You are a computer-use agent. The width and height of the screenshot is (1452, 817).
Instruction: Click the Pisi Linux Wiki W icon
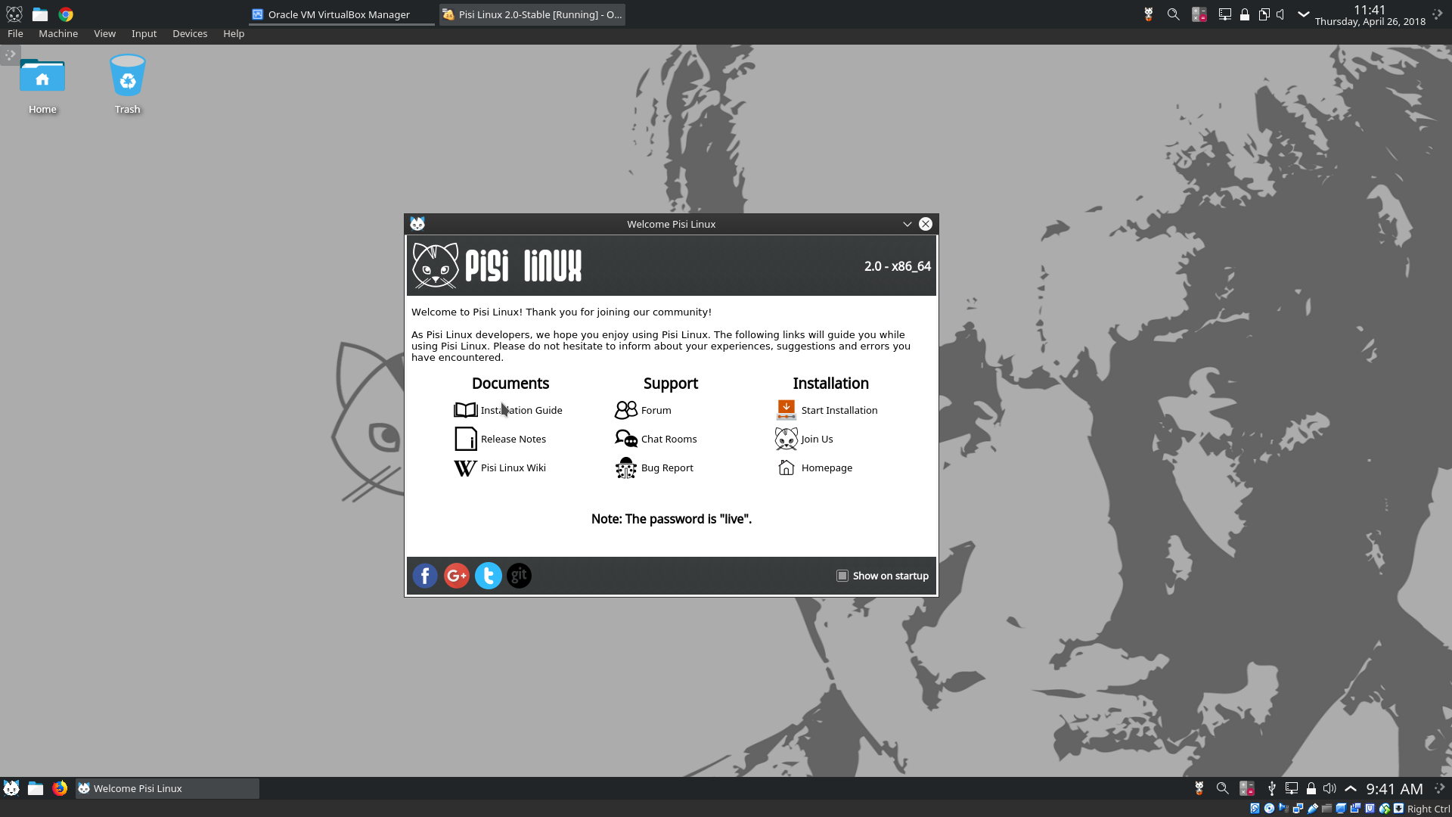tap(464, 468)
